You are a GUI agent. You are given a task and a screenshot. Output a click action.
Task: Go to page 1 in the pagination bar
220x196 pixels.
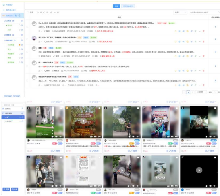click(x=188, y=92)
